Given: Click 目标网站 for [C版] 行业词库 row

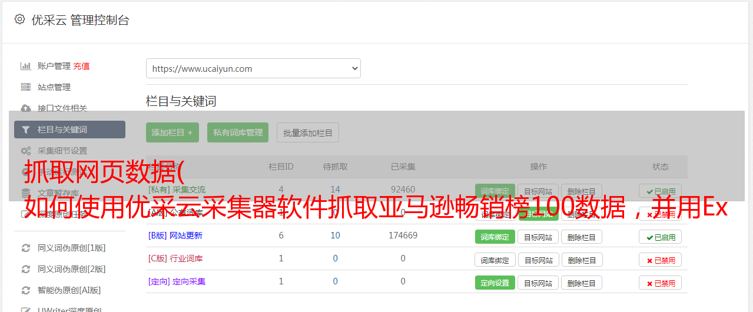Looking at the screenshot, I should [538, 260].
